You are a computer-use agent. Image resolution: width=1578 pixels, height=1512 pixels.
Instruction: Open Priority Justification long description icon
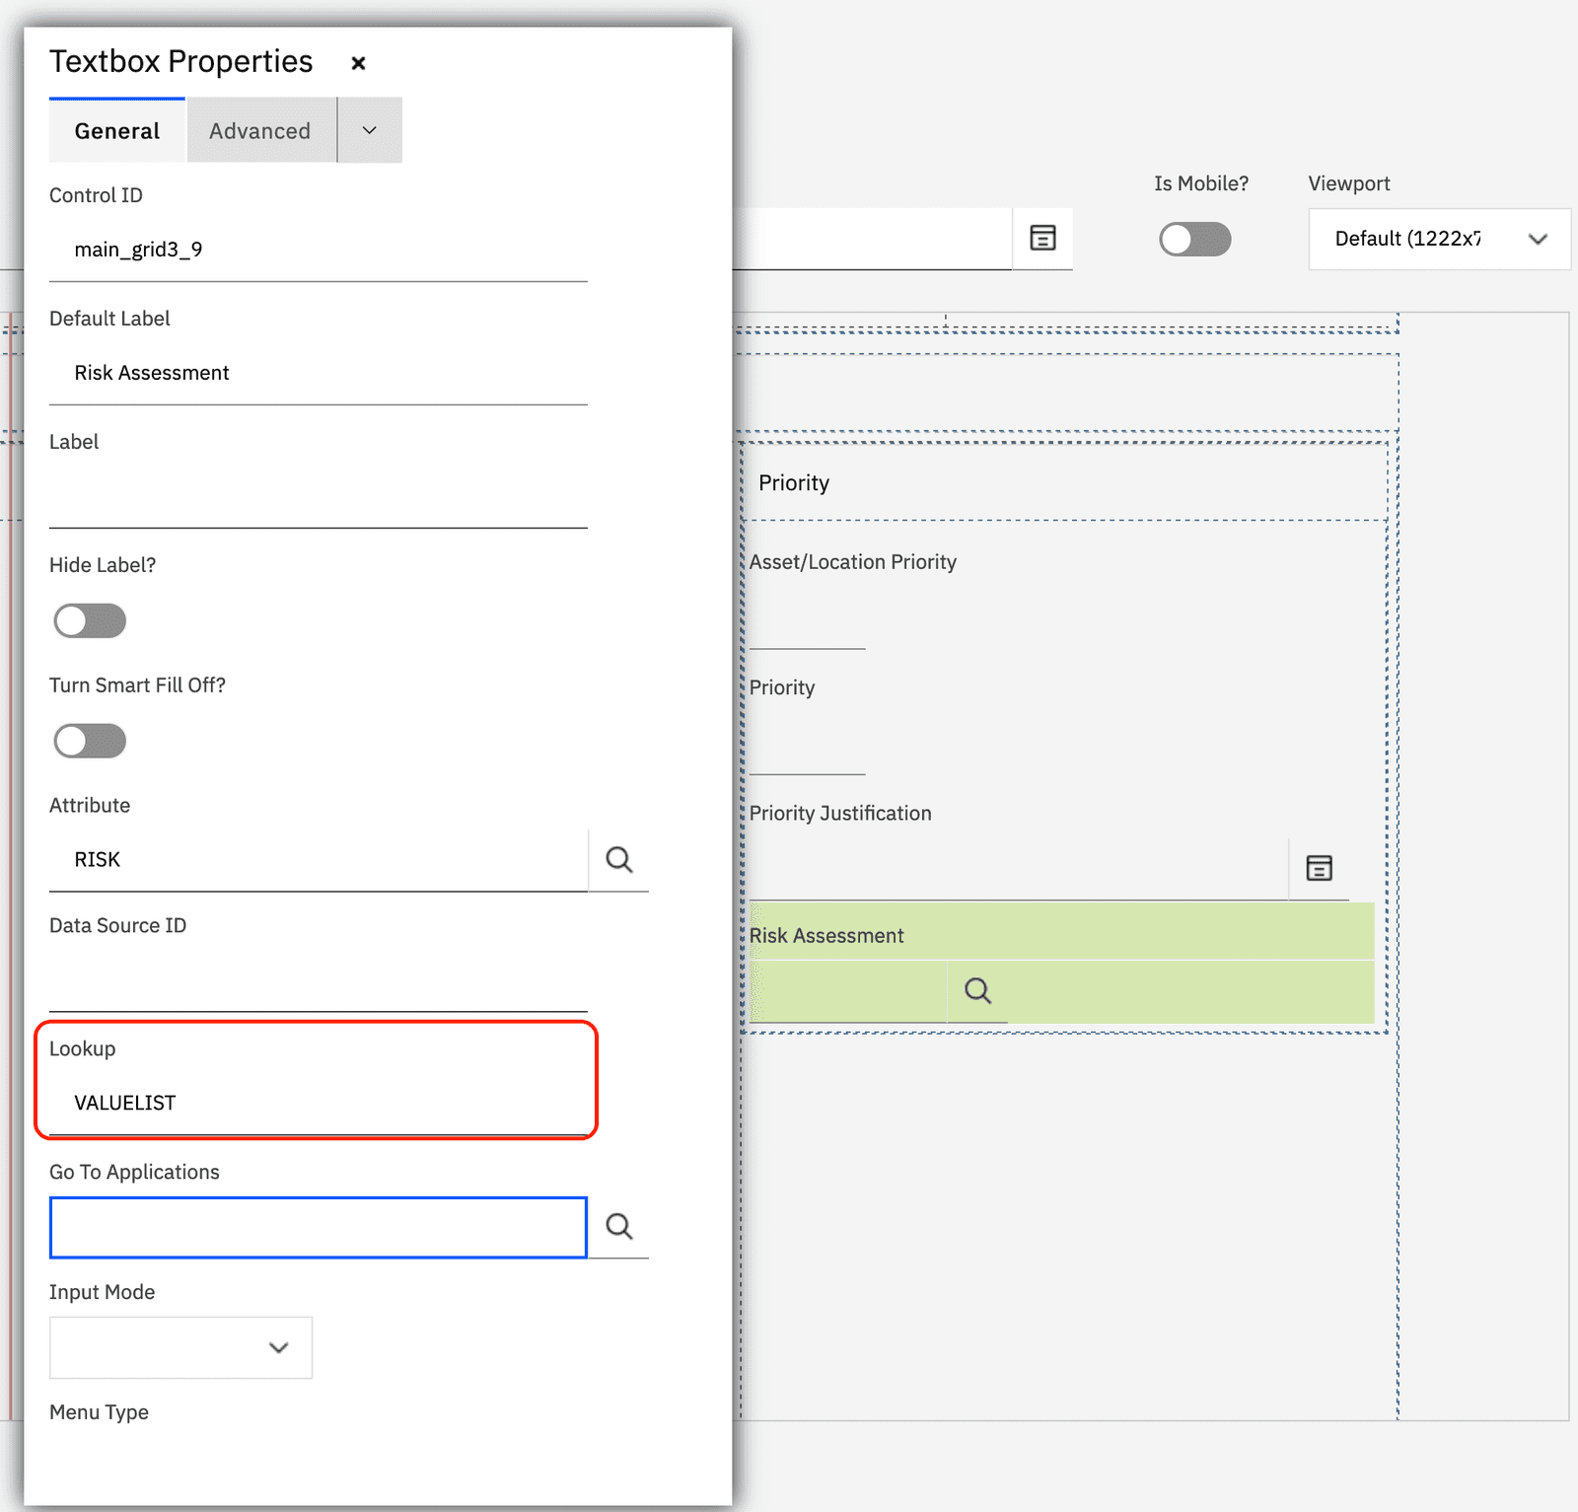click(1319, 868)
